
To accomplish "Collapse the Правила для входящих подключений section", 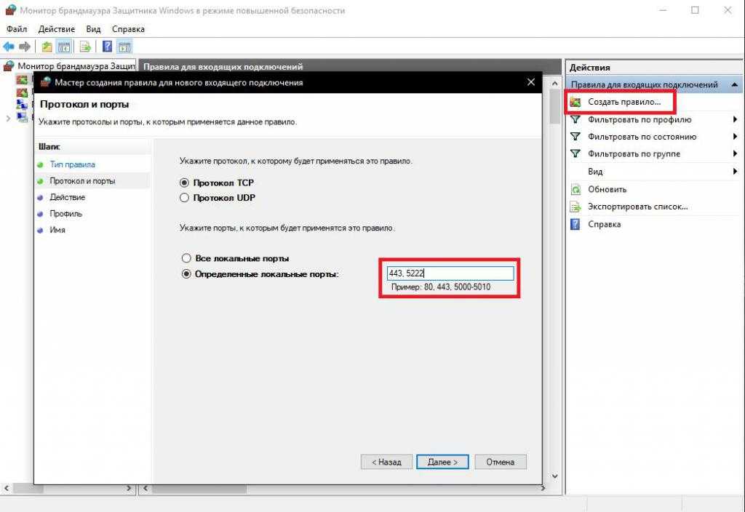I will [733, 85].
